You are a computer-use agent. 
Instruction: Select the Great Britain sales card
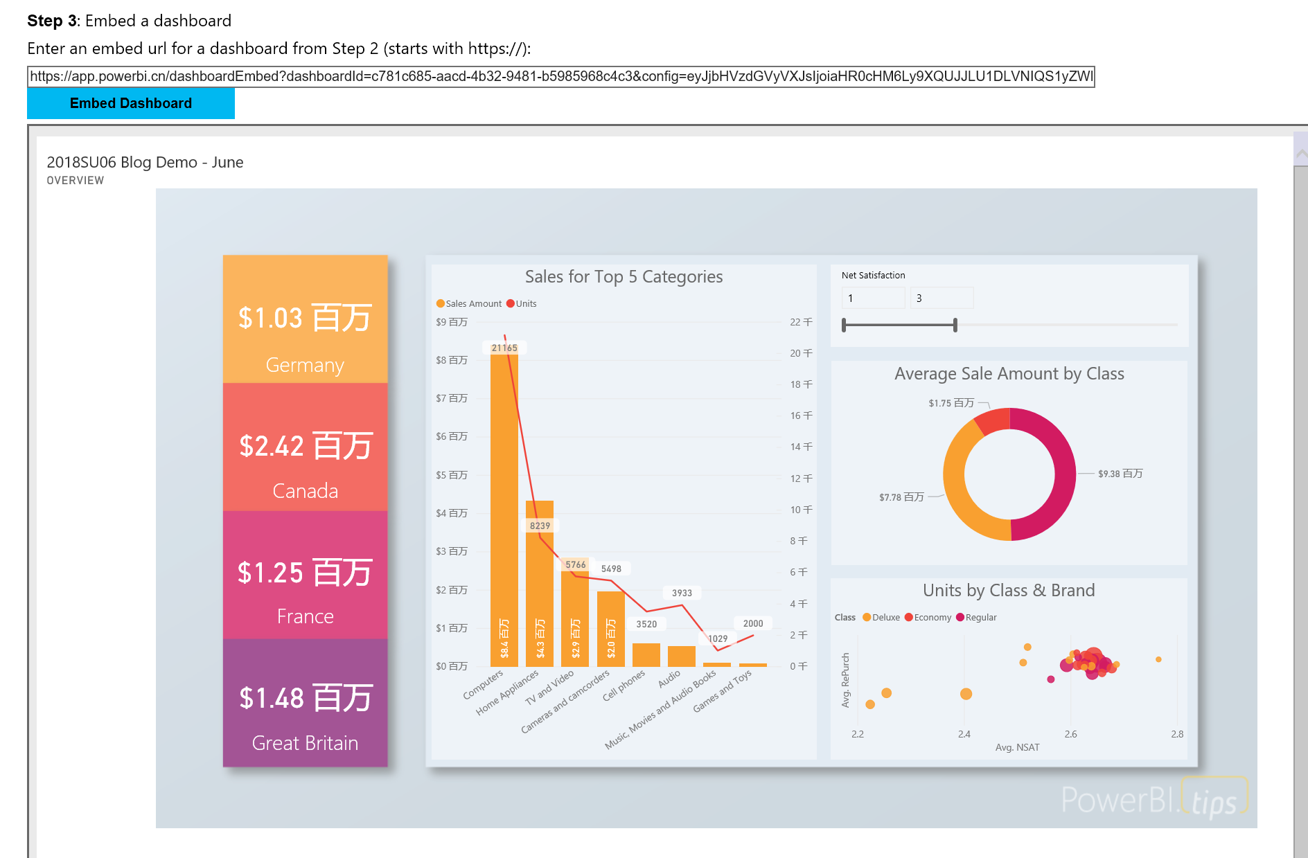coord(305,702)
